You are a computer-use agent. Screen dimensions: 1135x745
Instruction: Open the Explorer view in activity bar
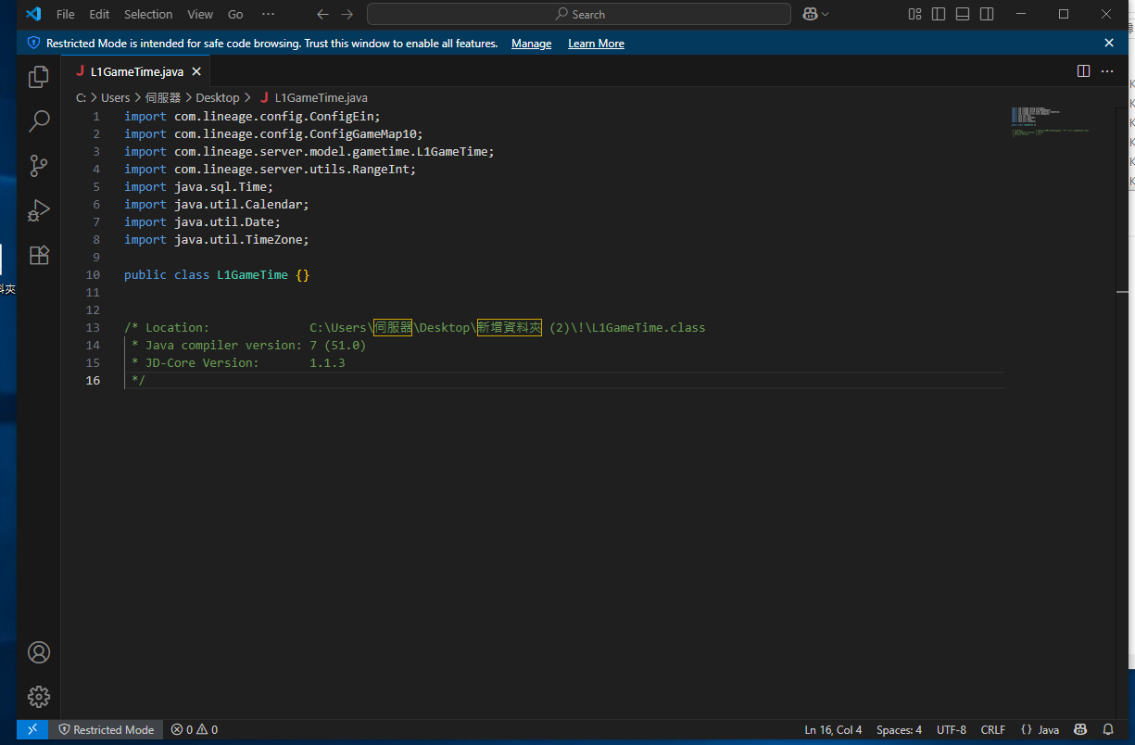[39, 77]
